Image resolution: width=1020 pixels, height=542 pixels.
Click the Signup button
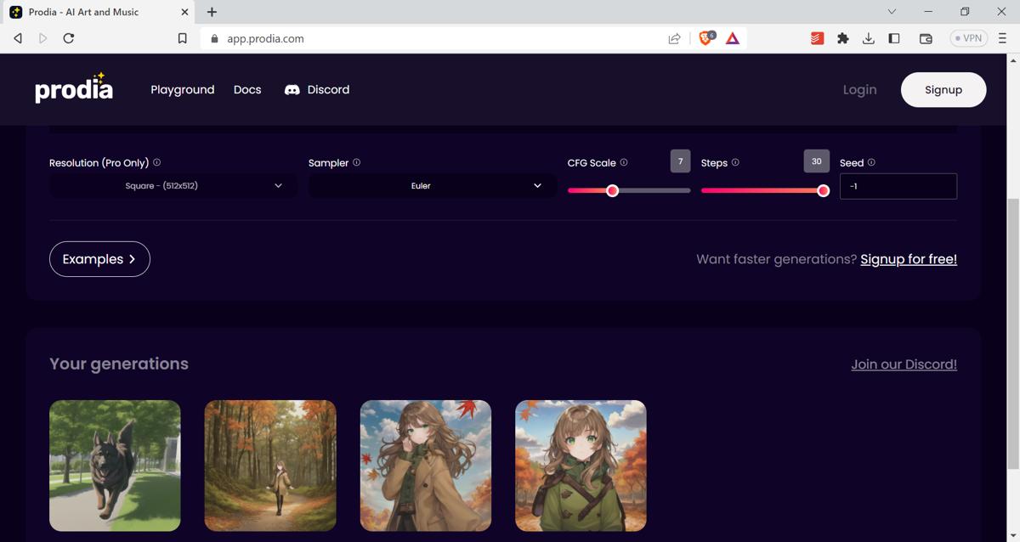(943, 88)
